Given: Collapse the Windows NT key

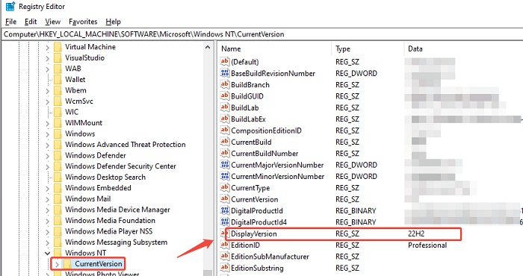Looking at the screenshot, I should click(47, 254).
